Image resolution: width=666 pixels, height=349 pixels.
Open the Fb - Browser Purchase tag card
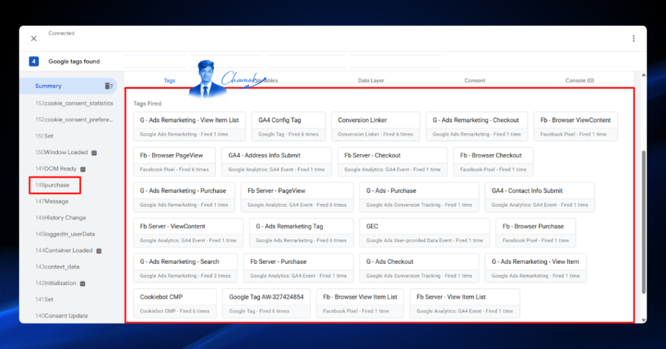point(536,233)
